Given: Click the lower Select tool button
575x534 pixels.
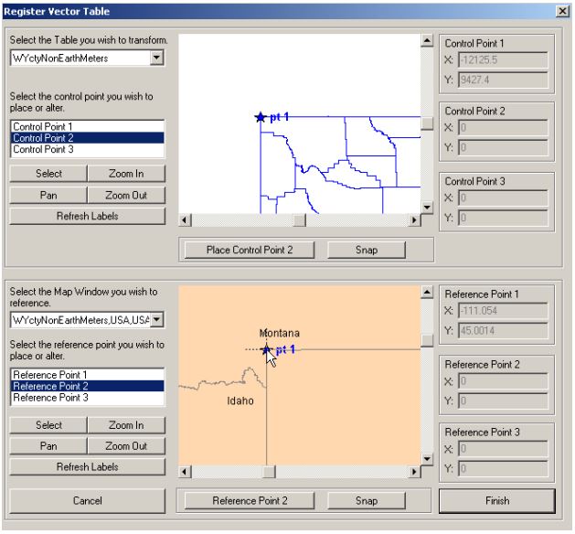Looking at the screenshot, I should (x=48, y=425).
